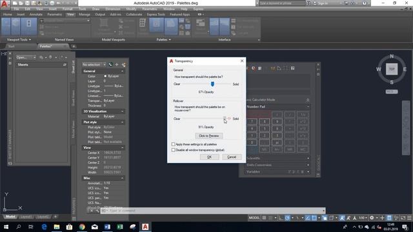Toggle polar tracking in status bar
The width and height of the screenshot is (413, 232).
(287, 218)
